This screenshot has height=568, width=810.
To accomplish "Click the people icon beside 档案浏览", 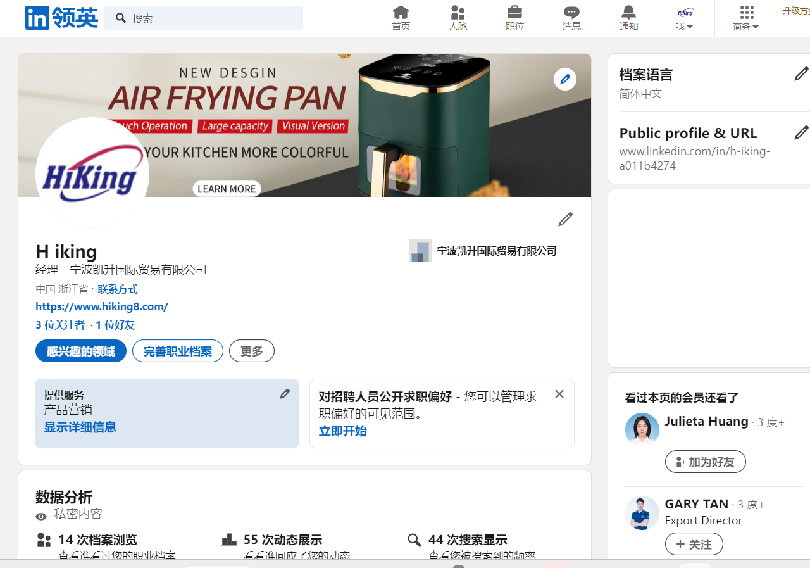I will [44, 540].
